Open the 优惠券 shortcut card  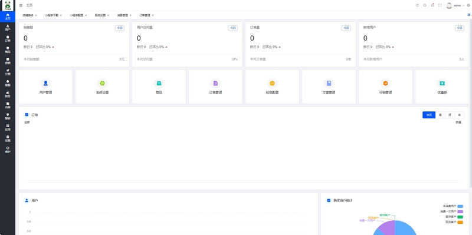click(442, 87)
